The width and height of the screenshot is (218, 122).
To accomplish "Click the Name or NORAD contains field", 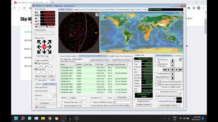I will click(122, 102).
